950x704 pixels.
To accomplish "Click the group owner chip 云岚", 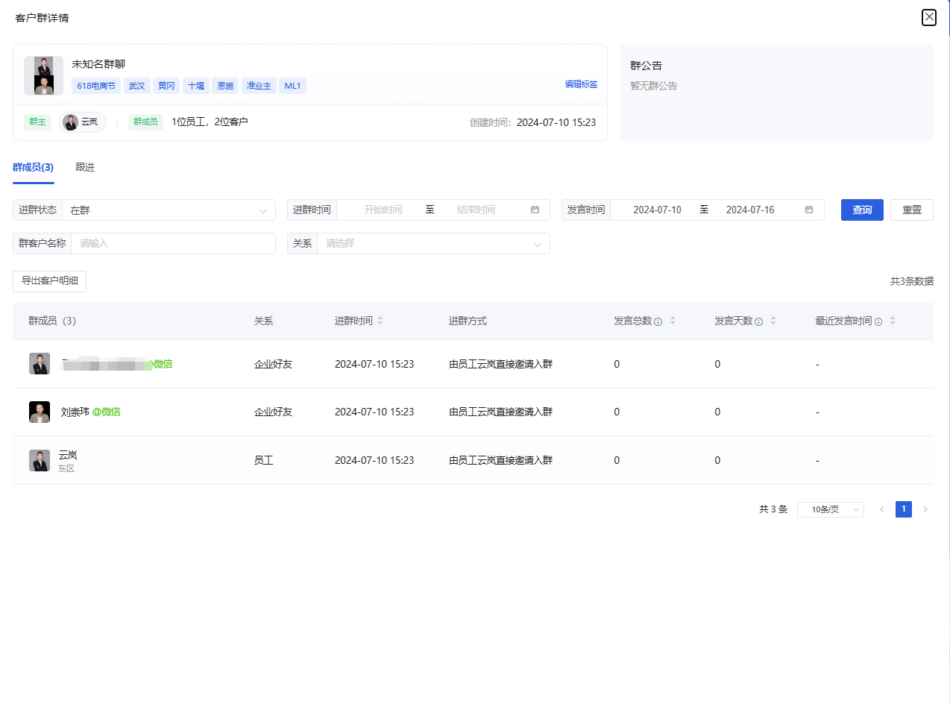I will (83, 122).
